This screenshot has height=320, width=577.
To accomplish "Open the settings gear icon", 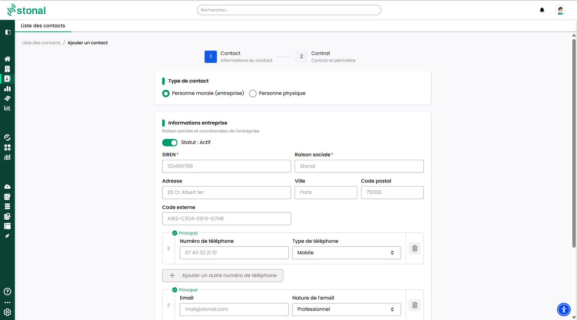I will (x=7, y=312).
